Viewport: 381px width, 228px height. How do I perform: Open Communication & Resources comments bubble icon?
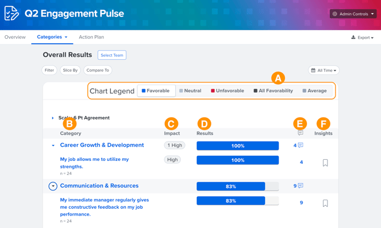300,186
